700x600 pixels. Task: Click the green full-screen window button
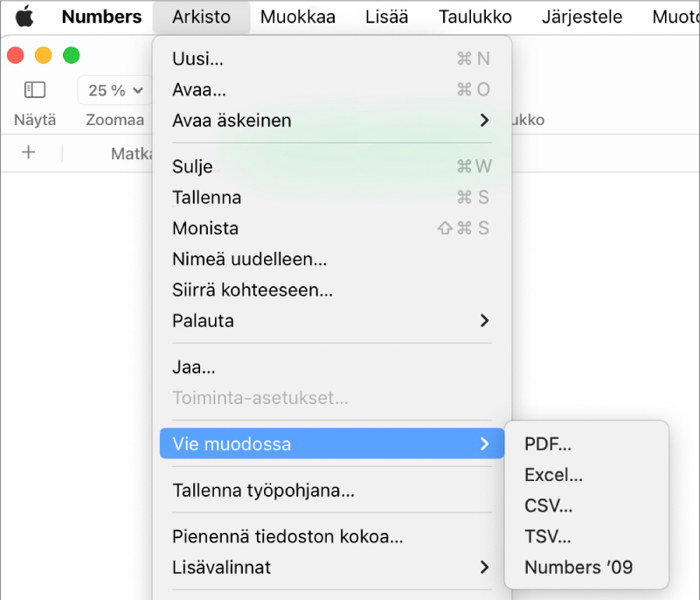pyautogui.click(x=72, y=55)
